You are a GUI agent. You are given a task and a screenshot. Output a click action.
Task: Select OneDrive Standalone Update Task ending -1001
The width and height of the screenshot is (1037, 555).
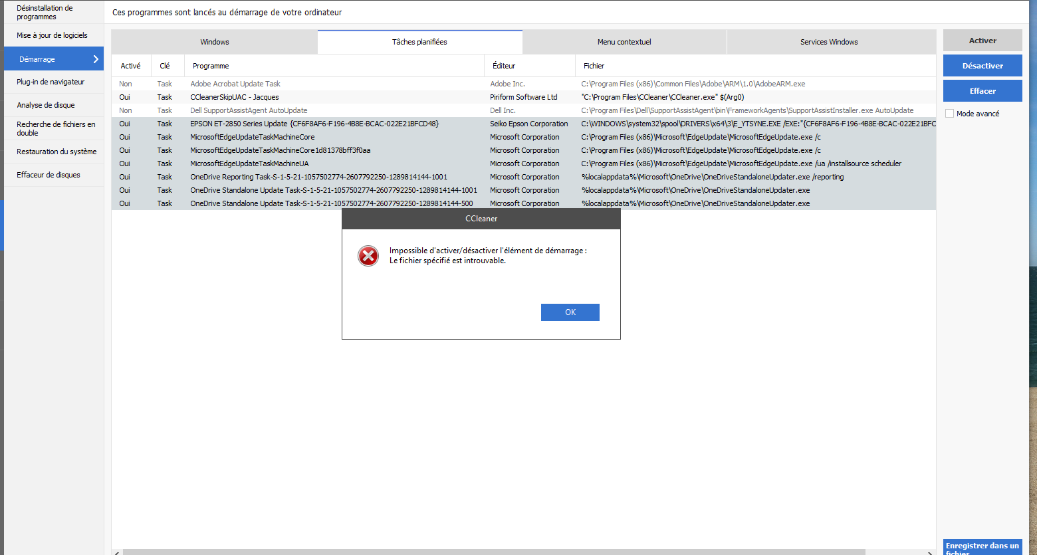pyautogui.click(x=524, y=190)
